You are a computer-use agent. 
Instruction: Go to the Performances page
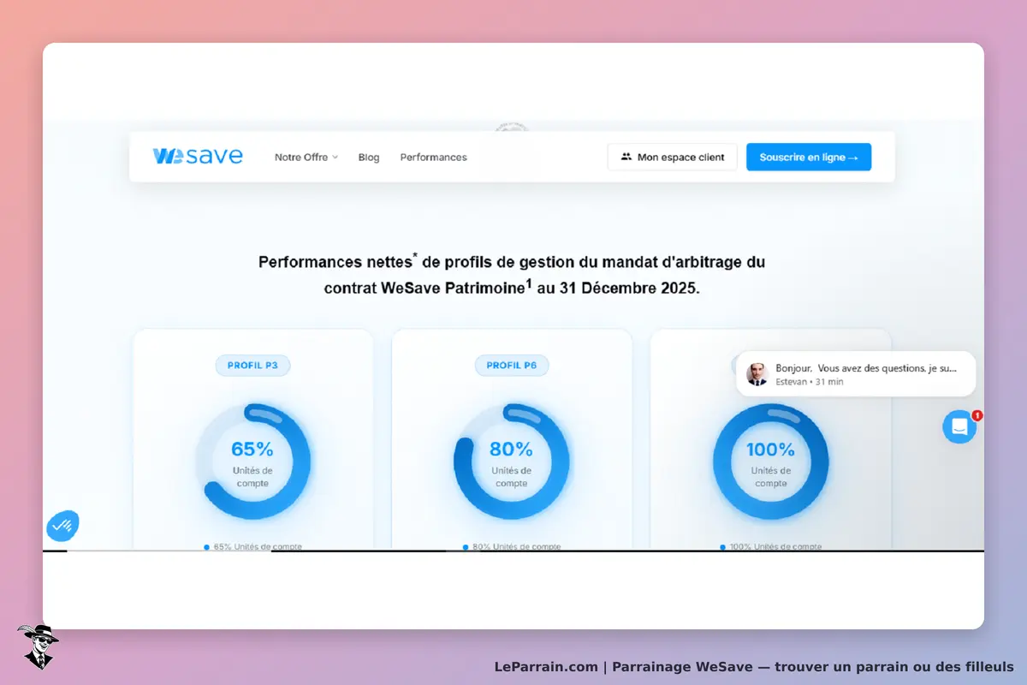click(x=434, y=158)
